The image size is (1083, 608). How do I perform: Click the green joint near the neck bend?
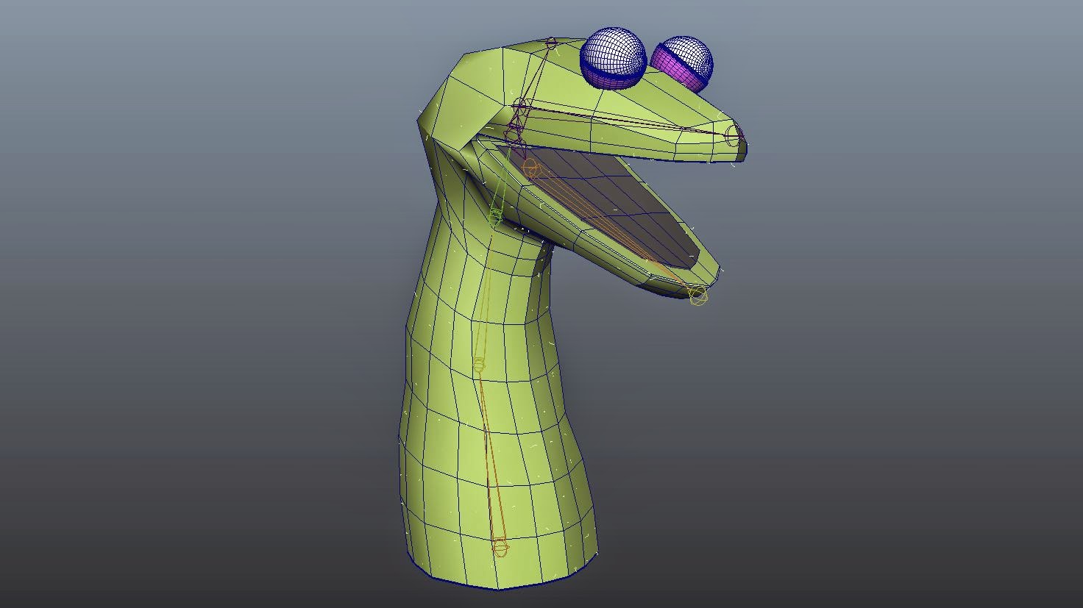(x=497, y=215)
